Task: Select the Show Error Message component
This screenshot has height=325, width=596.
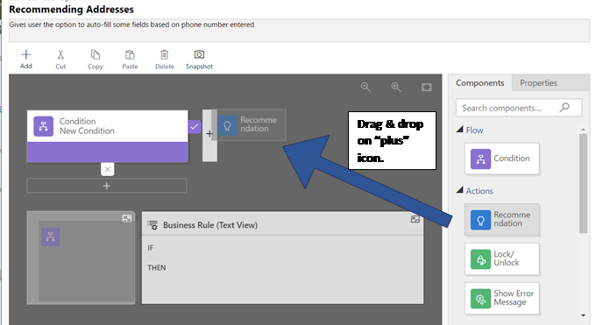Action: [501, 298]
